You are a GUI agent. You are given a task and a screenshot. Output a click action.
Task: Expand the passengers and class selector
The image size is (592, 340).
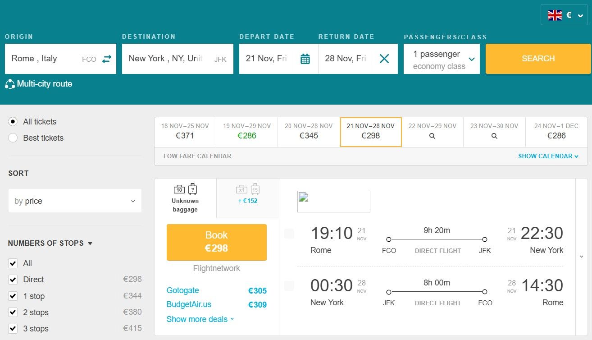[x=442, y=59]
